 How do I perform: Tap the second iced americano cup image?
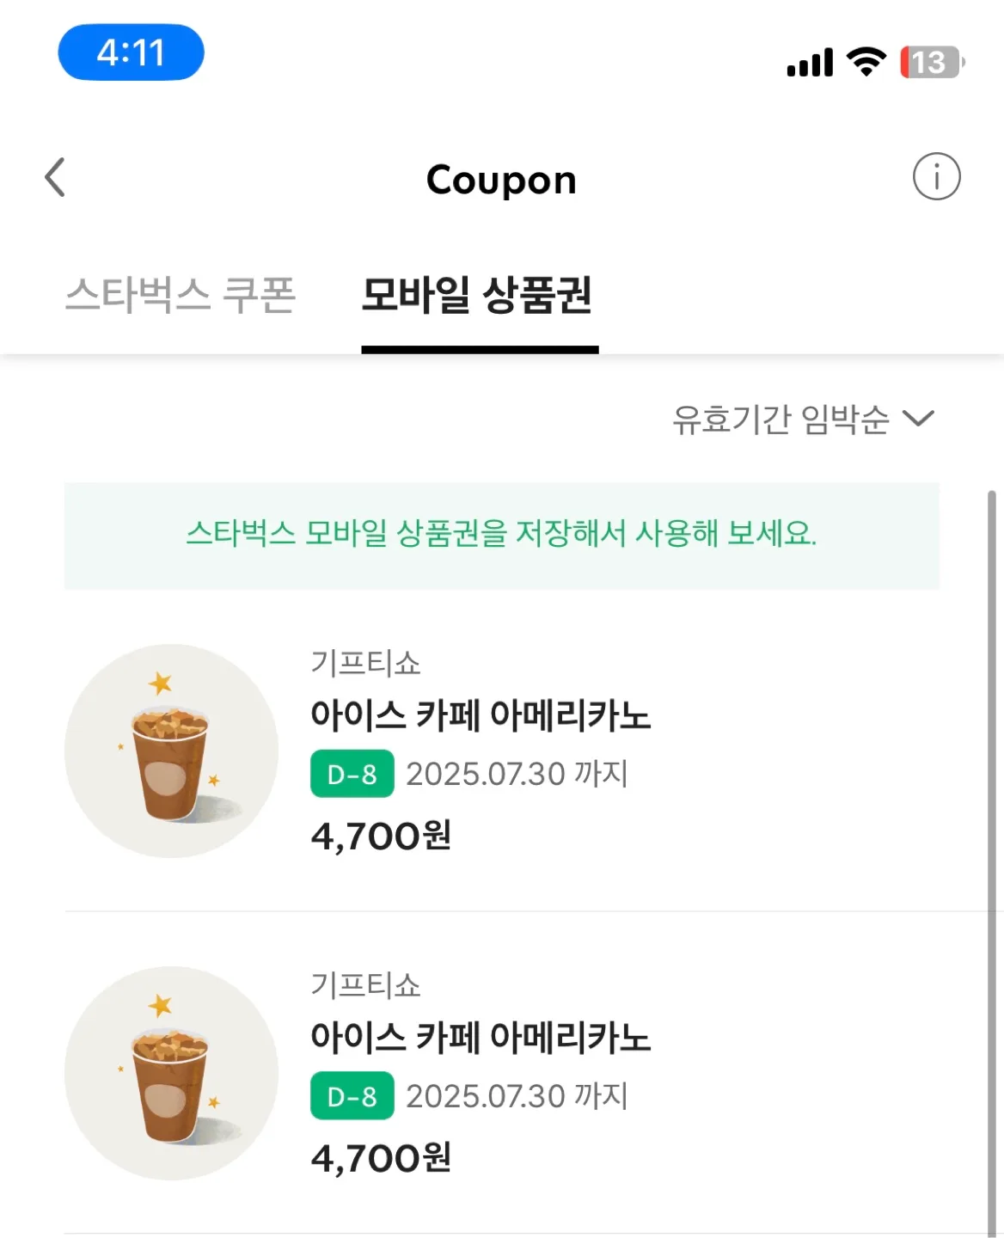point(171,1073)
